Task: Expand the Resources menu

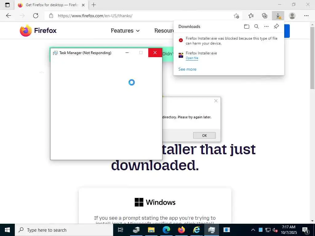Action: click(x=164, y=31)
